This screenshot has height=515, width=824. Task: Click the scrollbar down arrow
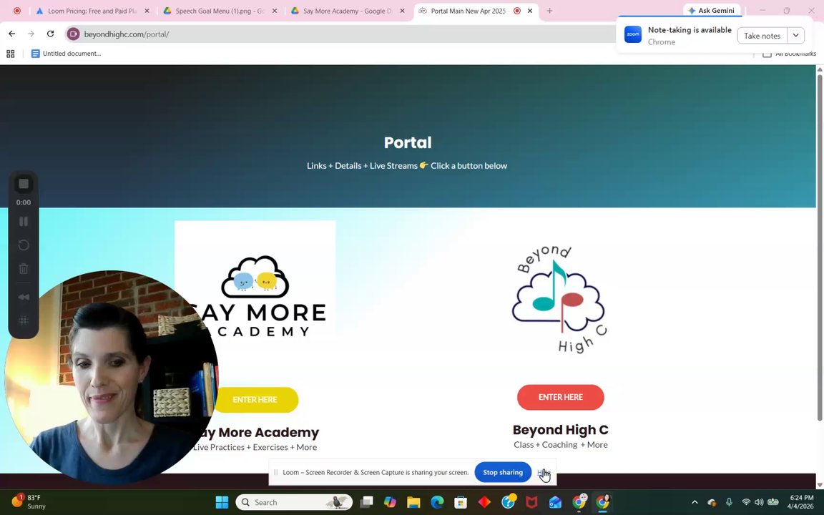(819, 484)
